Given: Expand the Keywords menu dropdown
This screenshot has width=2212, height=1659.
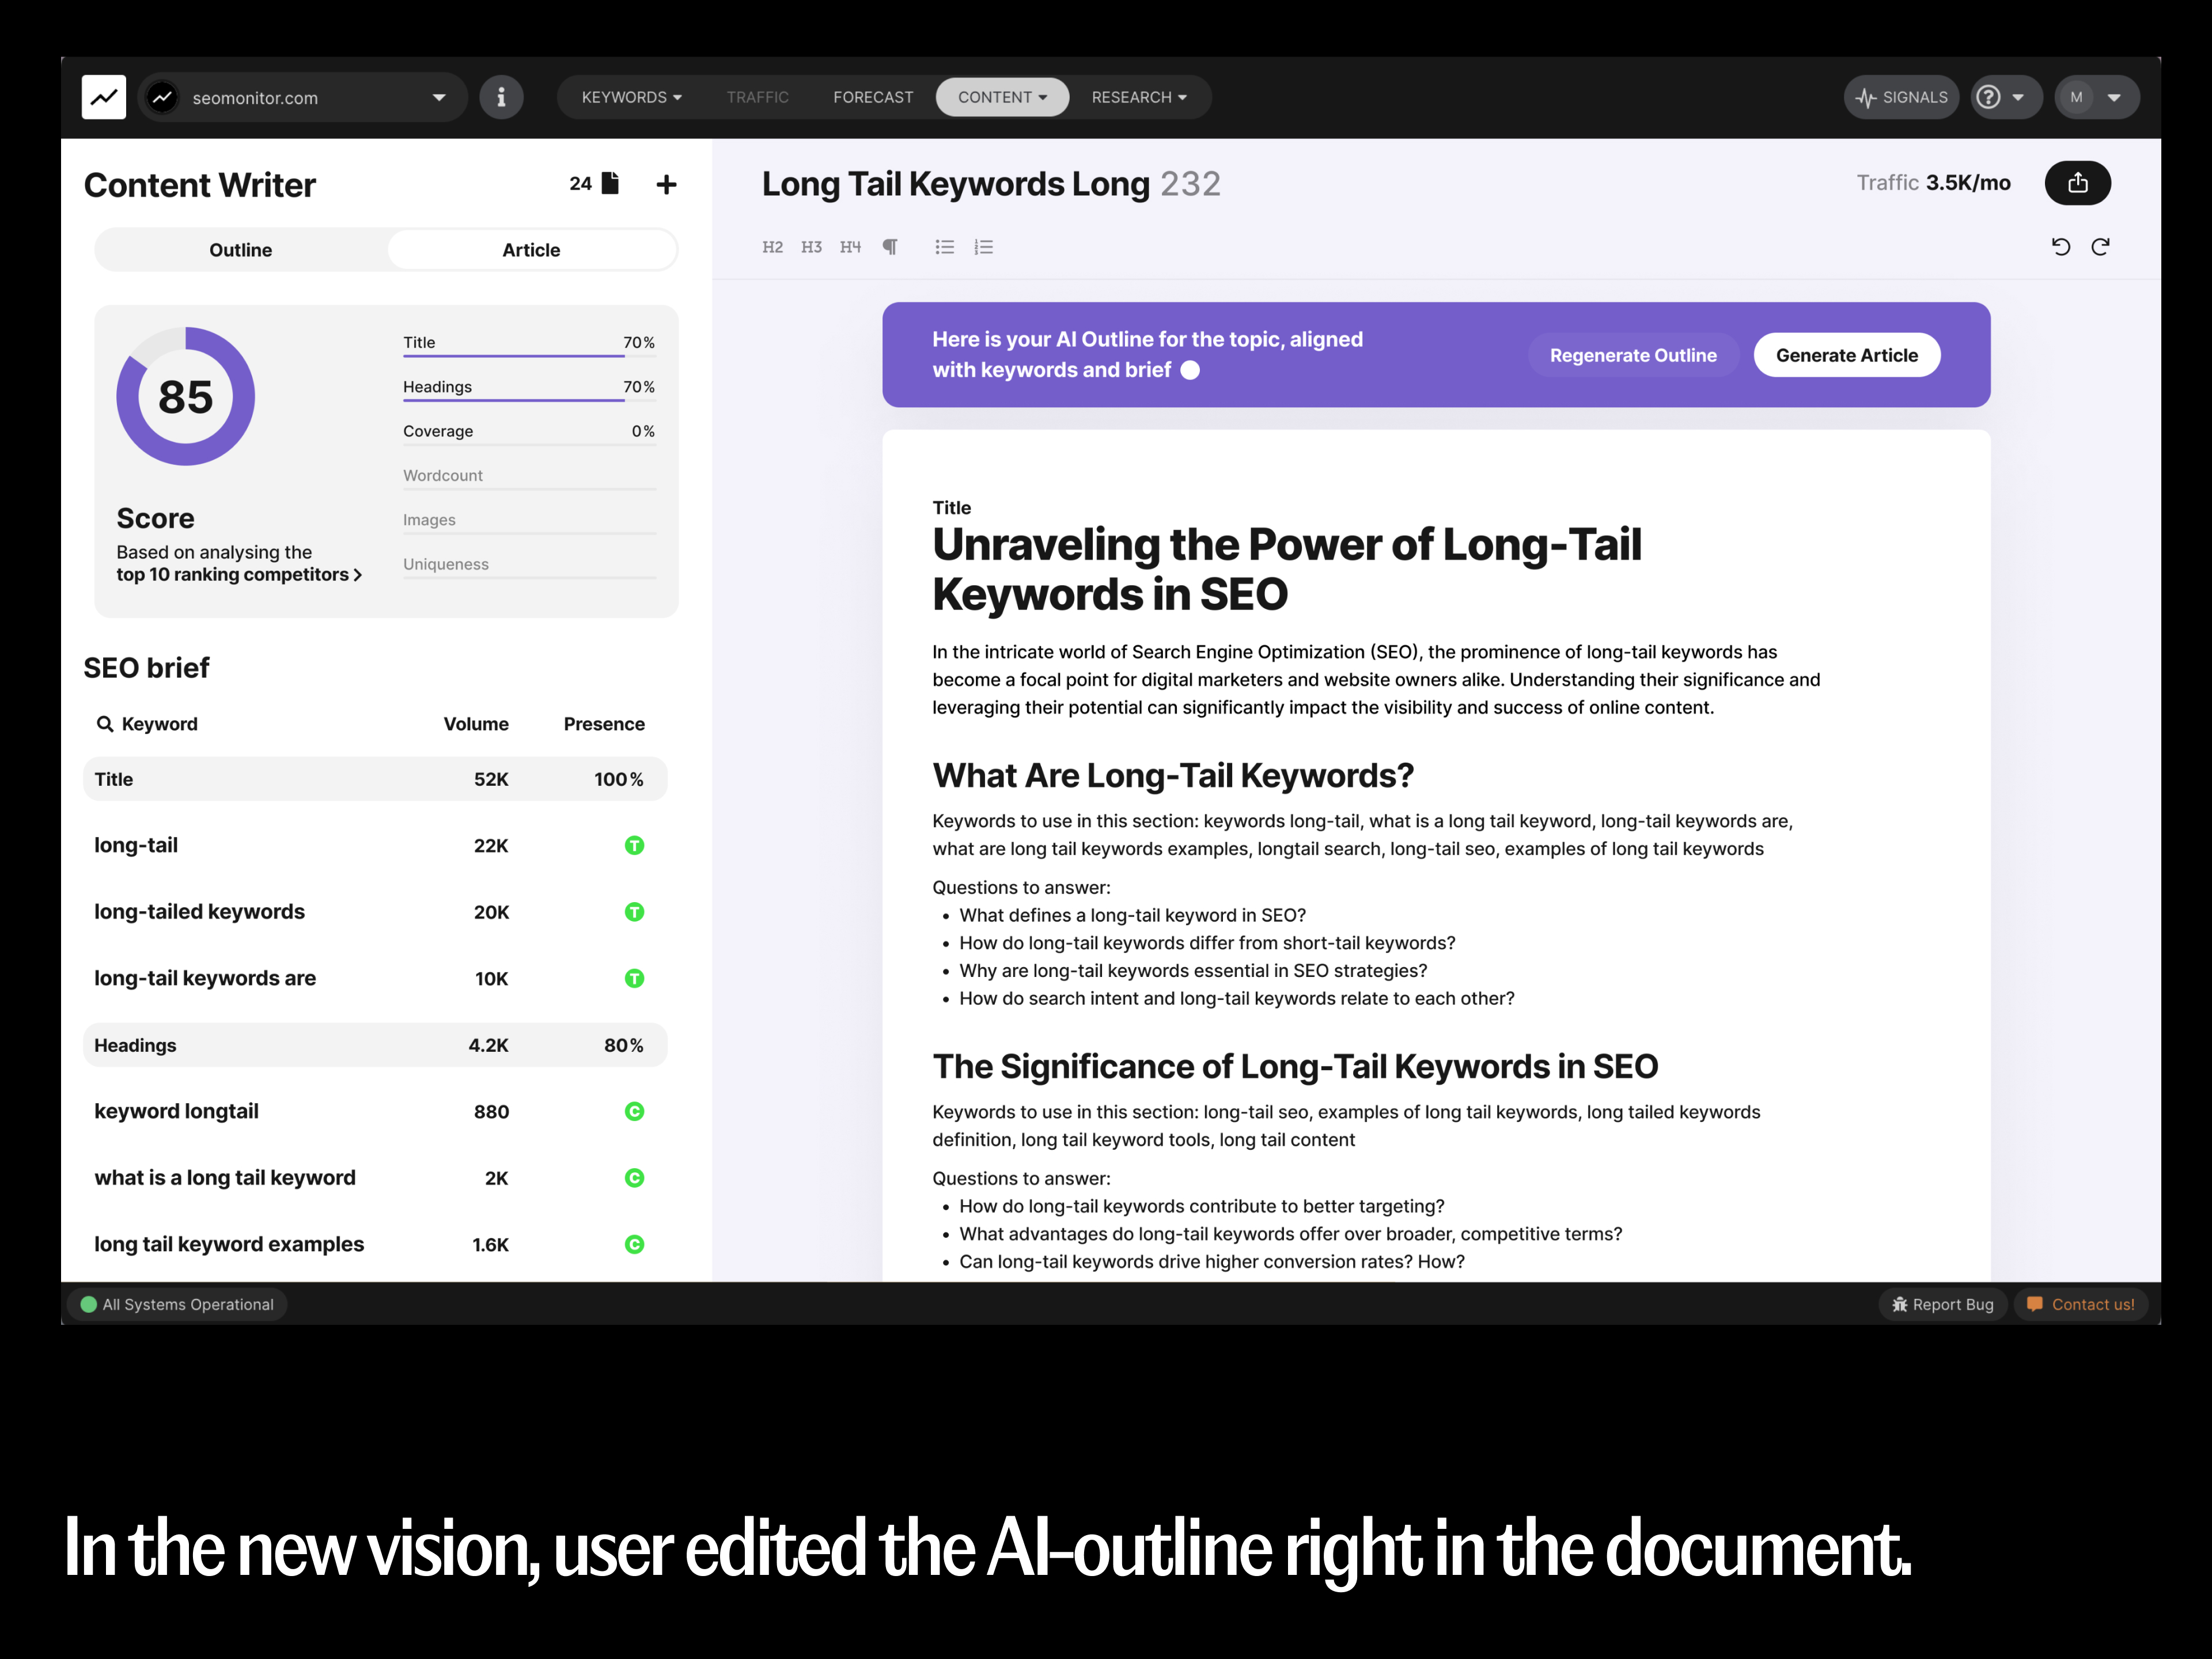Looking at the screenshot, I should click(x=631, y=97).
